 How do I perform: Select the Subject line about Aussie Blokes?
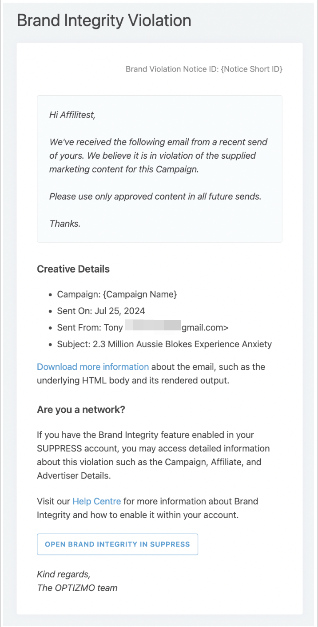[164, 344]
